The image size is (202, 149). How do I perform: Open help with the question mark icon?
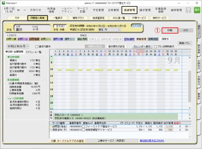coord(188,10)
